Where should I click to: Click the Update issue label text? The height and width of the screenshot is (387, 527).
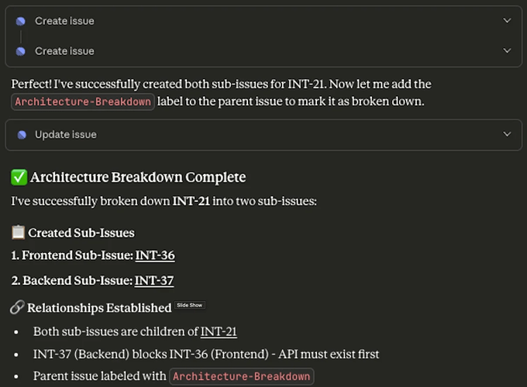pyautogui.click(x=66, y=135)
